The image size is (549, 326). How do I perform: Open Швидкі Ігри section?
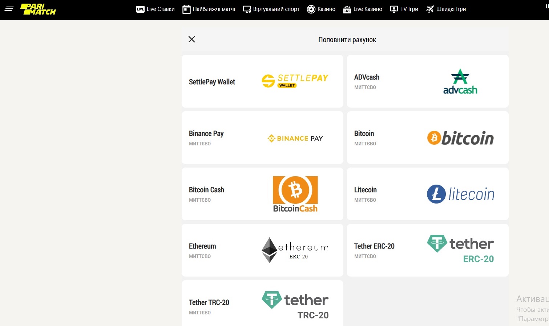(x=451, y=9)
